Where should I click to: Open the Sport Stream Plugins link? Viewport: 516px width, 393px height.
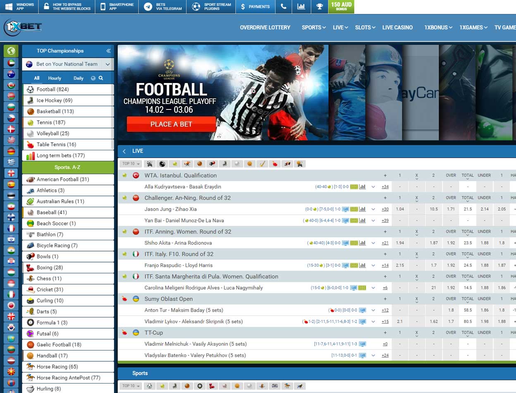click(x=211, y=7)
